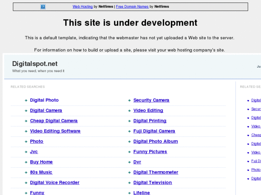Click arrow icon beside Digital Photo Album

[129, 142]
